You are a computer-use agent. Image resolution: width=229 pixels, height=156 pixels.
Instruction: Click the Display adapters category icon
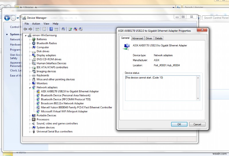(34, 55)
